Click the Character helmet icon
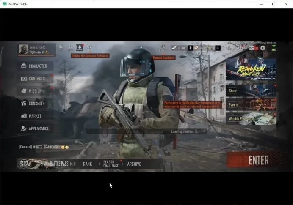Image resolution: width=293 pixels, height=205 pixels. click(x=24, y=66)
